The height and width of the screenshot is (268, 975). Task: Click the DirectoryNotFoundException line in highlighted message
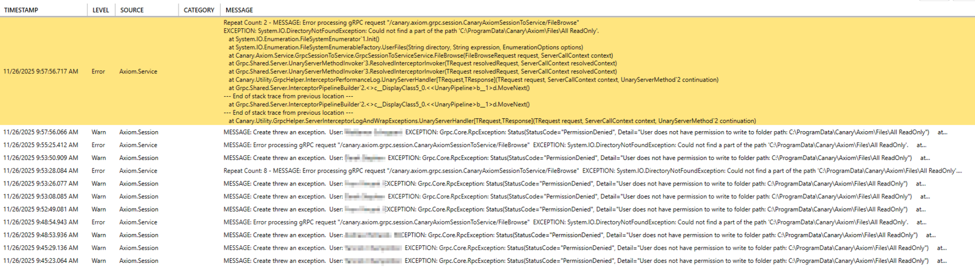[411, 31]
